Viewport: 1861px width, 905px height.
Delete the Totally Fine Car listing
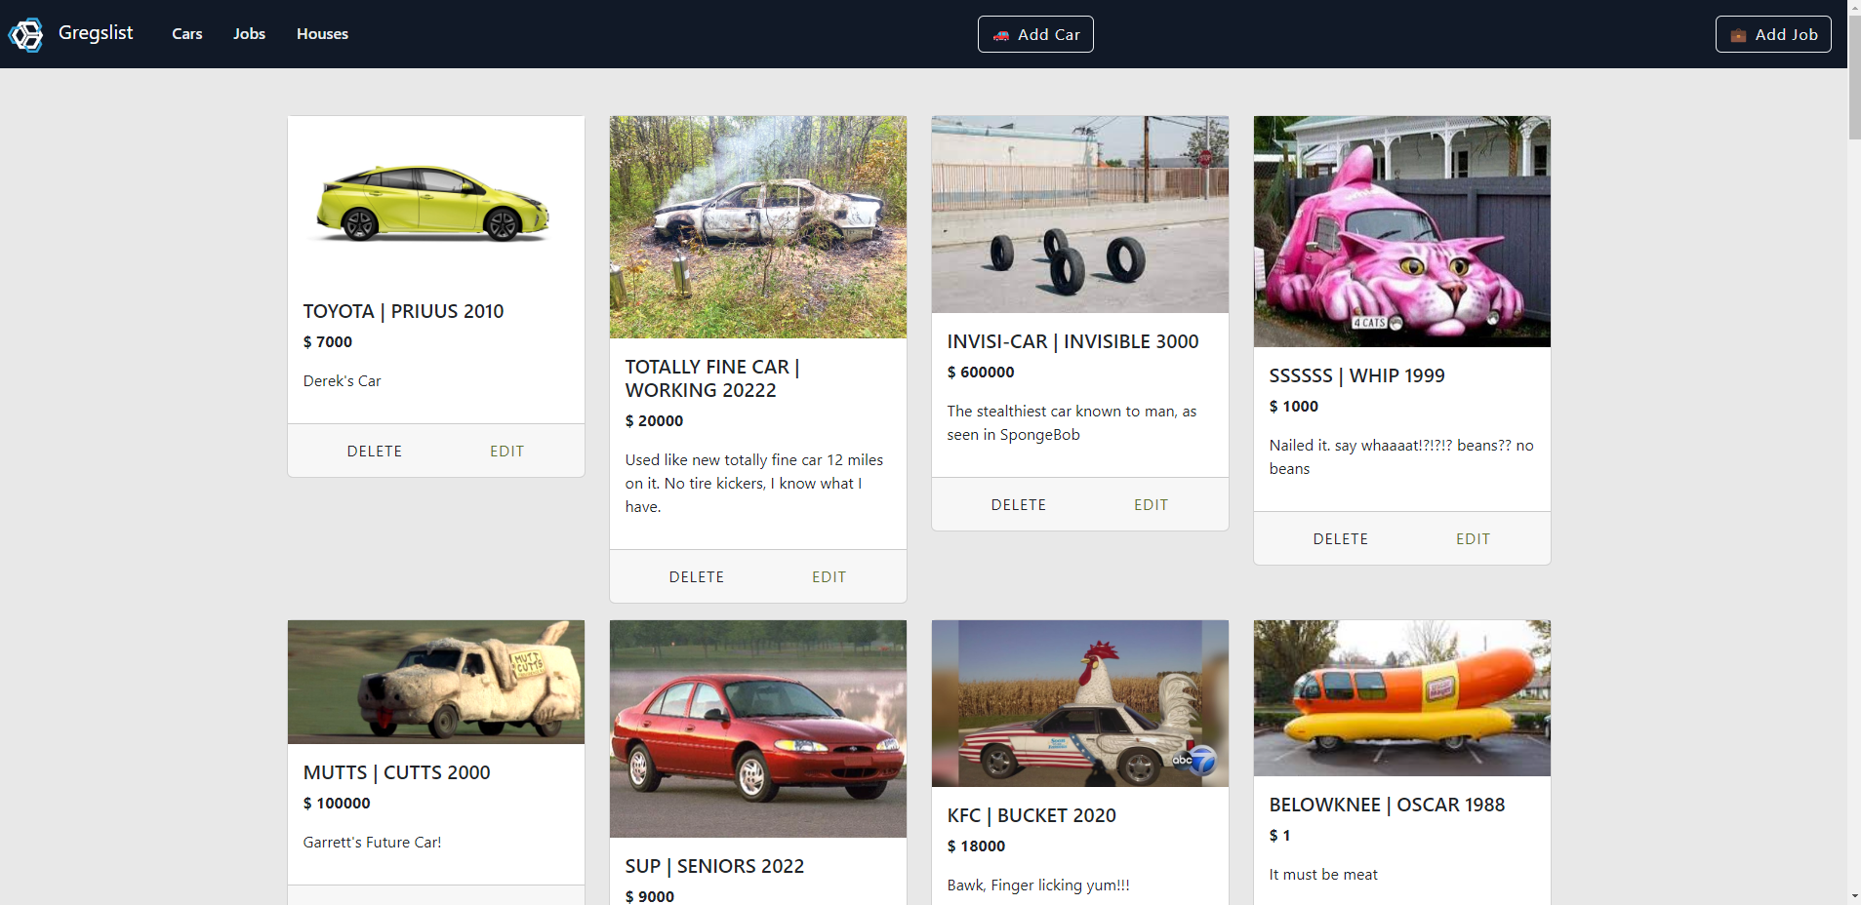(x=697, y=577)
